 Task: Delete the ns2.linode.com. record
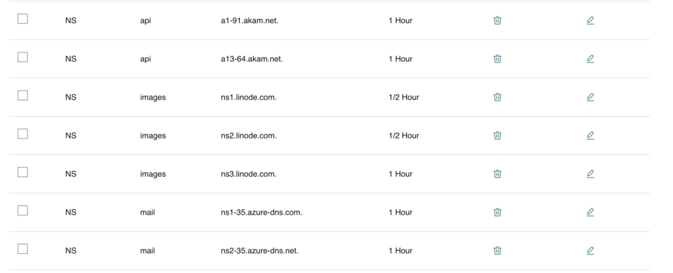(x=497, y=135)
